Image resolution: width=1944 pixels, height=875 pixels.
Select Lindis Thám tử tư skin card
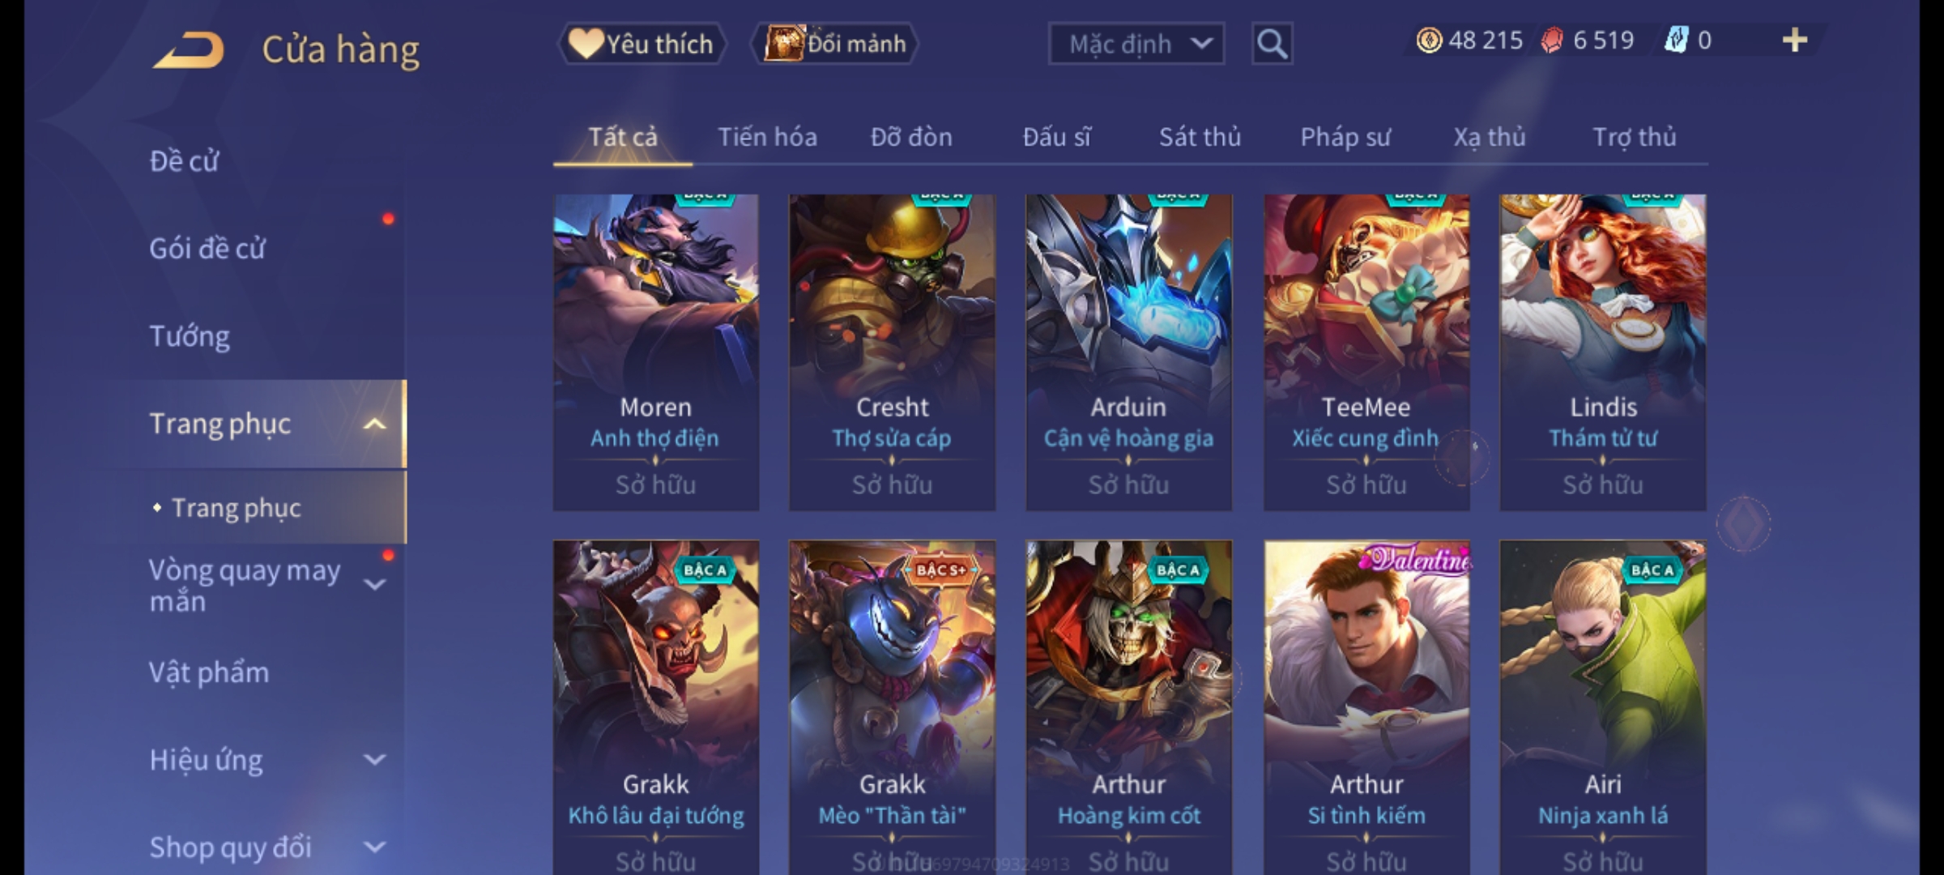pos(1602,352)
